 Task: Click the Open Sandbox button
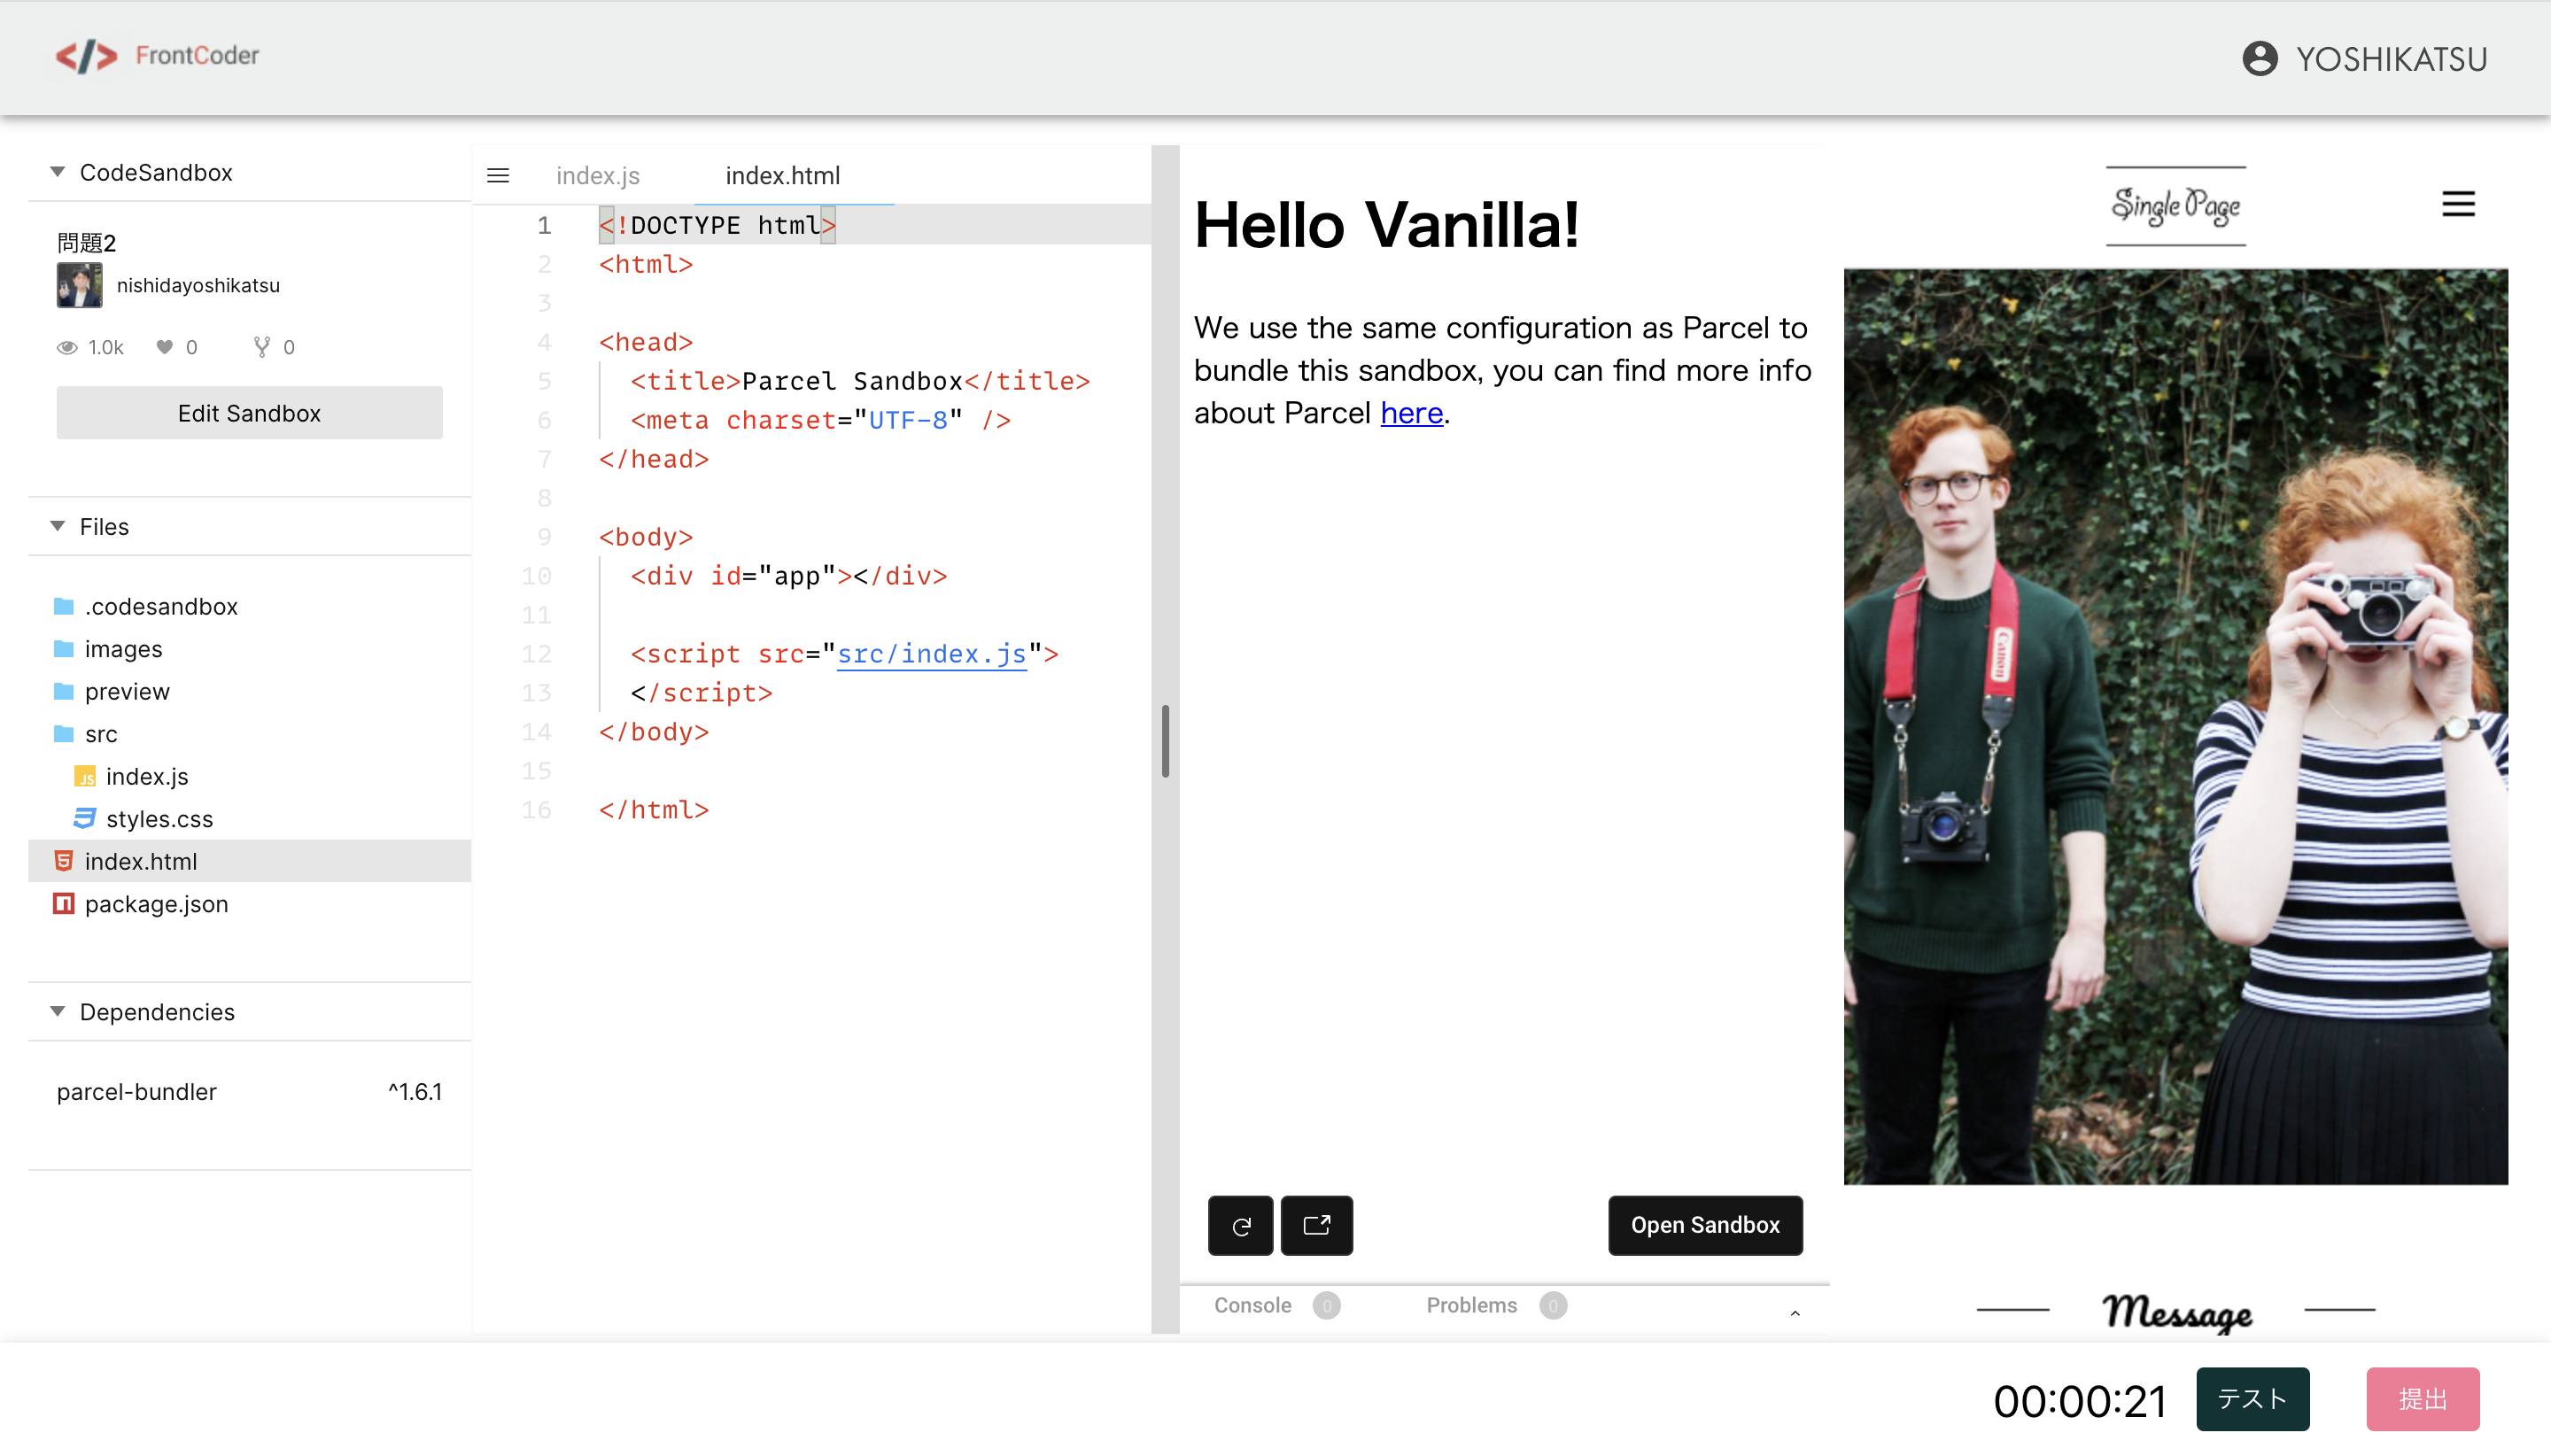[1705, 1225]
